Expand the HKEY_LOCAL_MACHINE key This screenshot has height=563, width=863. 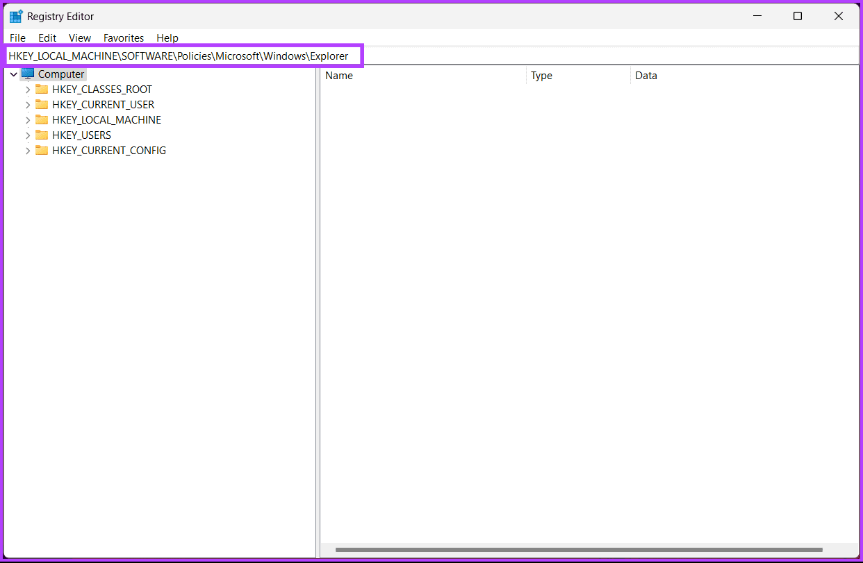(x=28, y=120)
